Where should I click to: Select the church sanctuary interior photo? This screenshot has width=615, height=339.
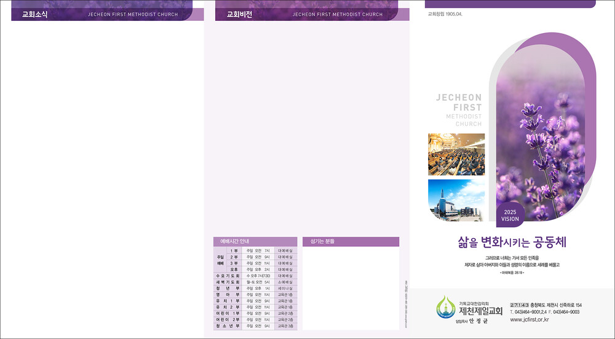456,154
